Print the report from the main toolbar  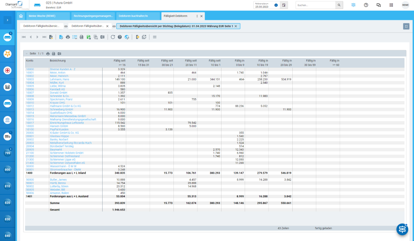click(68, 37)
